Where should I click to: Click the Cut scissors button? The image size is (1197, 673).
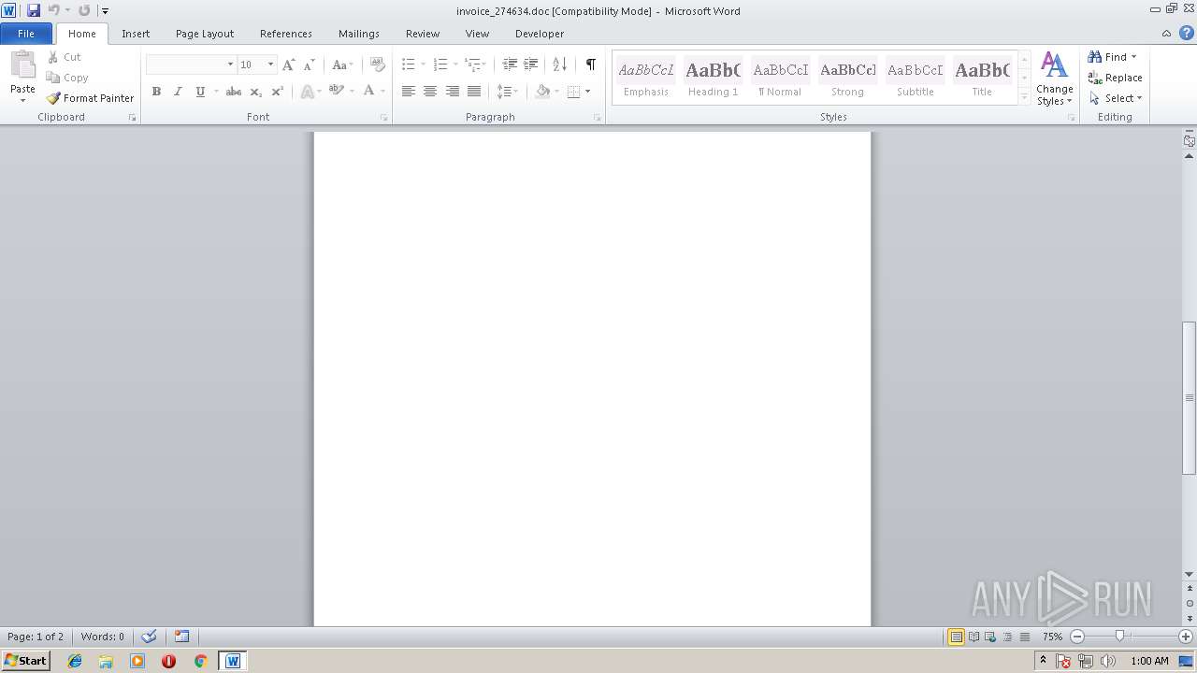[x=65, y=57]
